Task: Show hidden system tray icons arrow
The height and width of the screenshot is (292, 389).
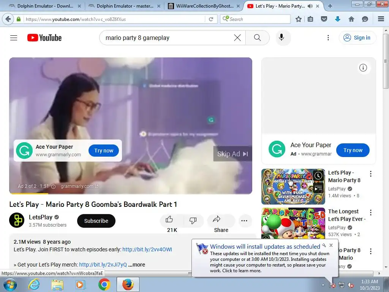Action: coord(323,285)
